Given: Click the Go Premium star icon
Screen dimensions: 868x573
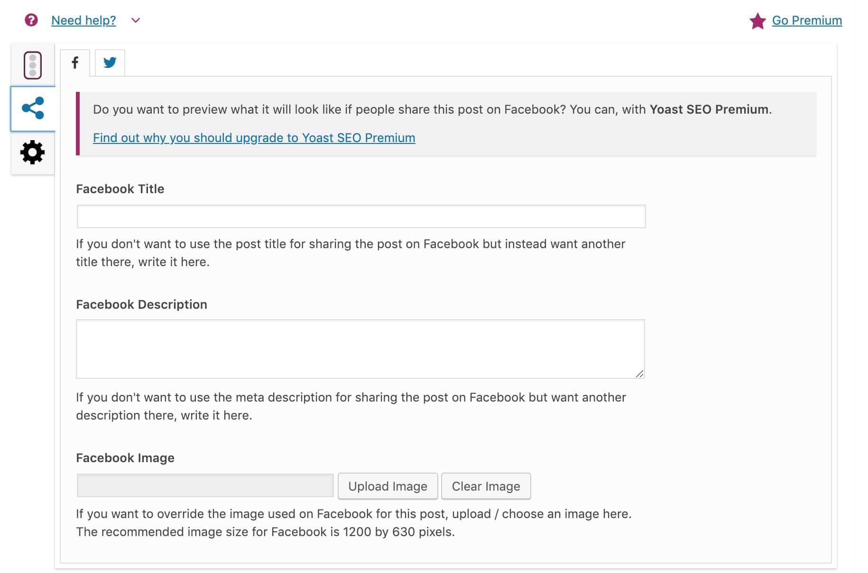Looking at the screenshot, I should coord(757,21).
